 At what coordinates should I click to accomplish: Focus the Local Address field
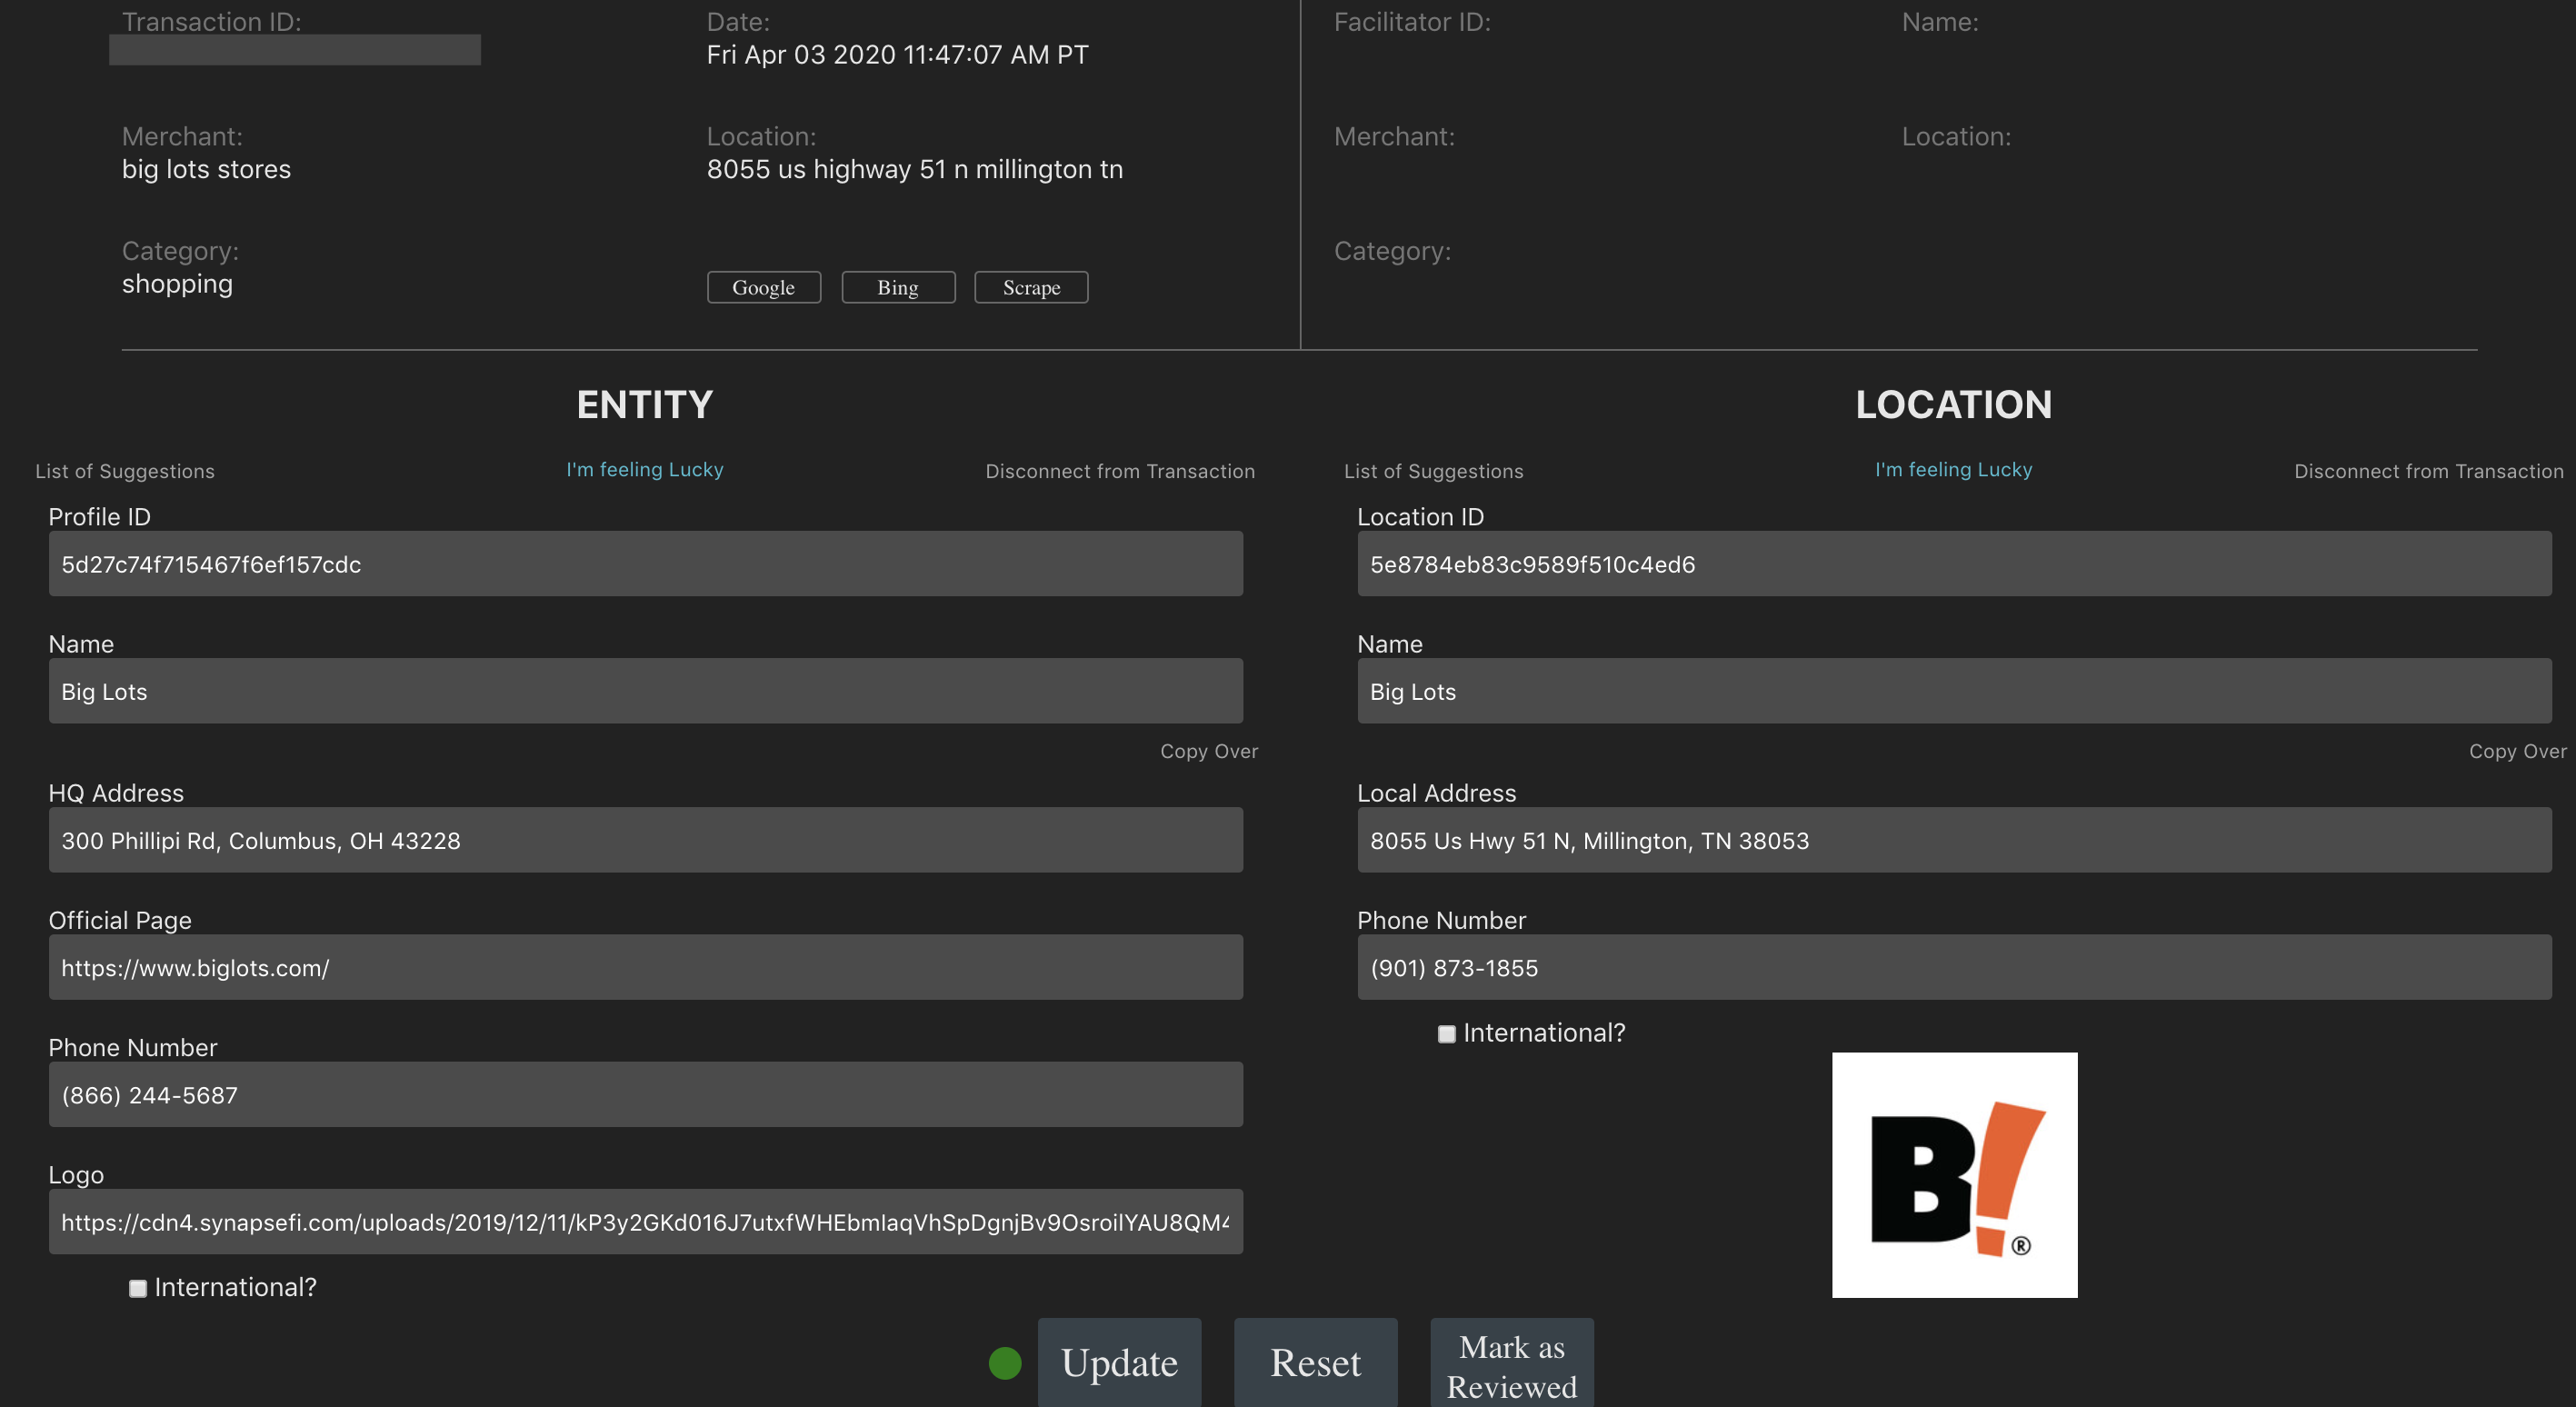(1954, 840)
